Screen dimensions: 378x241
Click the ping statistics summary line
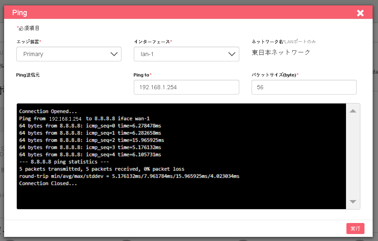64,162
